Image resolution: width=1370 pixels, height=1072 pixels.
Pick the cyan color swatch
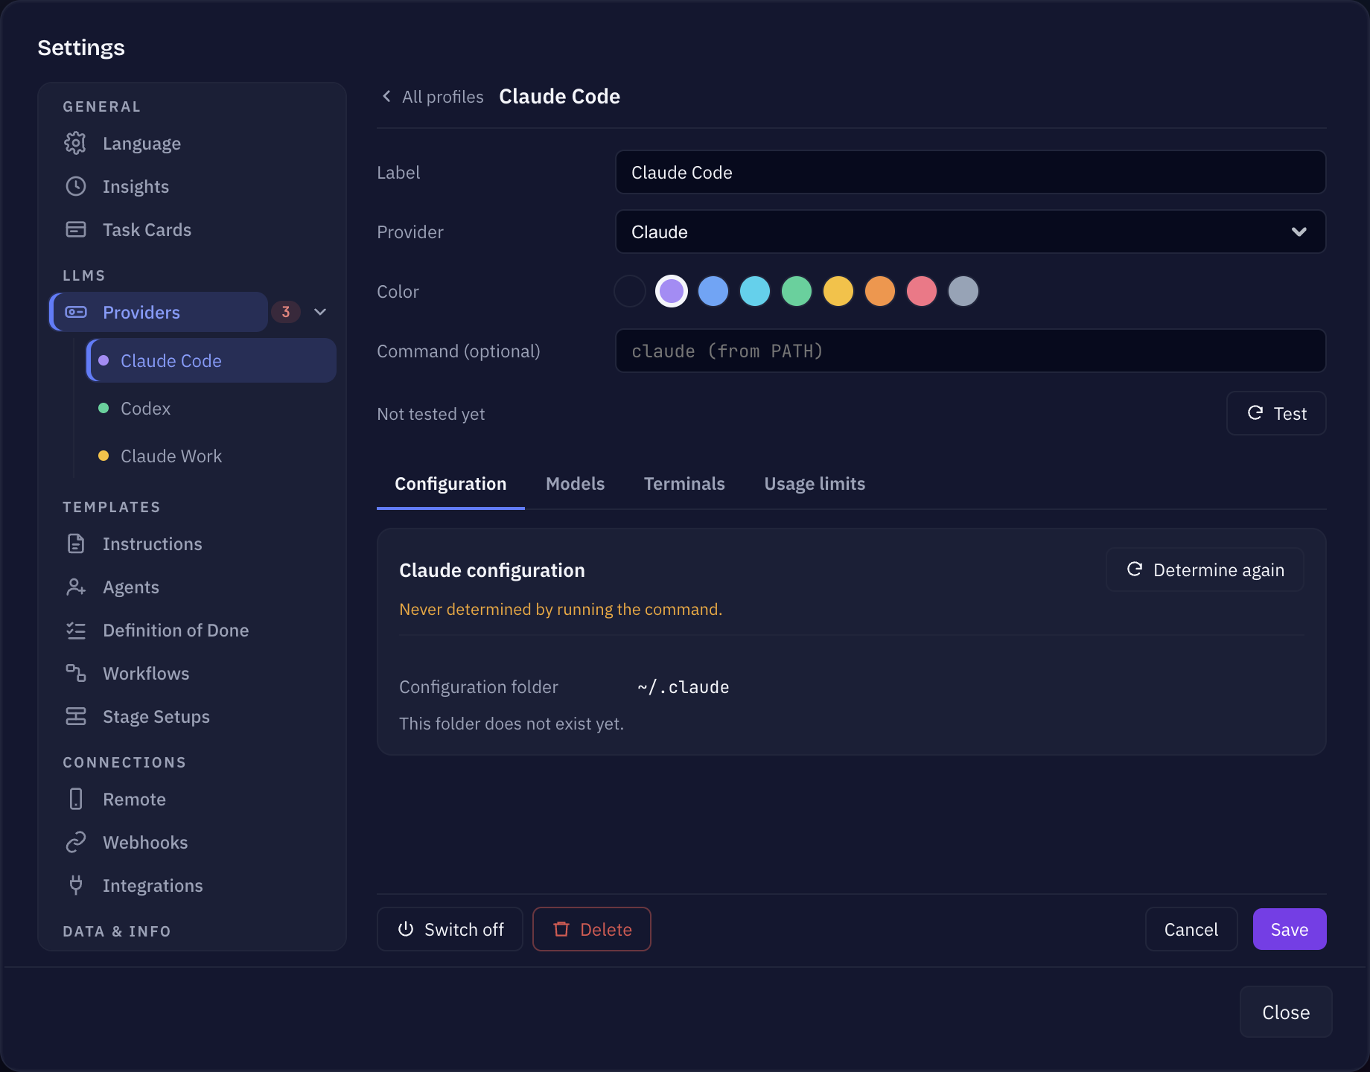755,291
